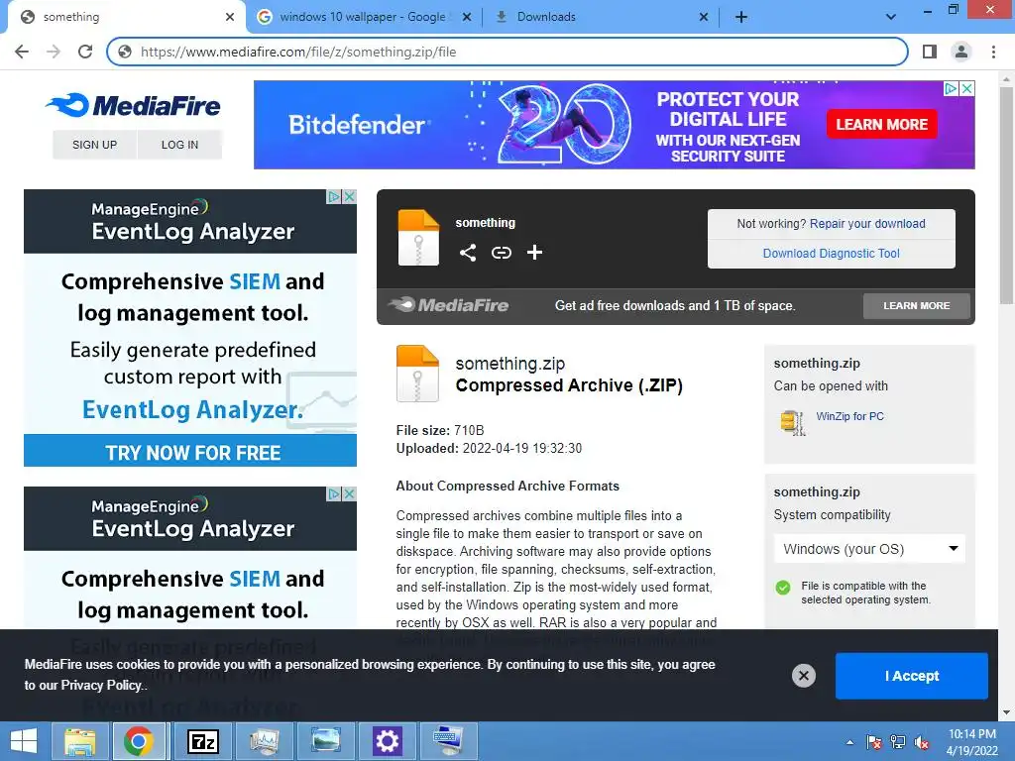Image resolution: width=1015 pixels, height=761 pixels.
Task: Close the Bitdefender ad with X icon
Action: click(966, 88)
